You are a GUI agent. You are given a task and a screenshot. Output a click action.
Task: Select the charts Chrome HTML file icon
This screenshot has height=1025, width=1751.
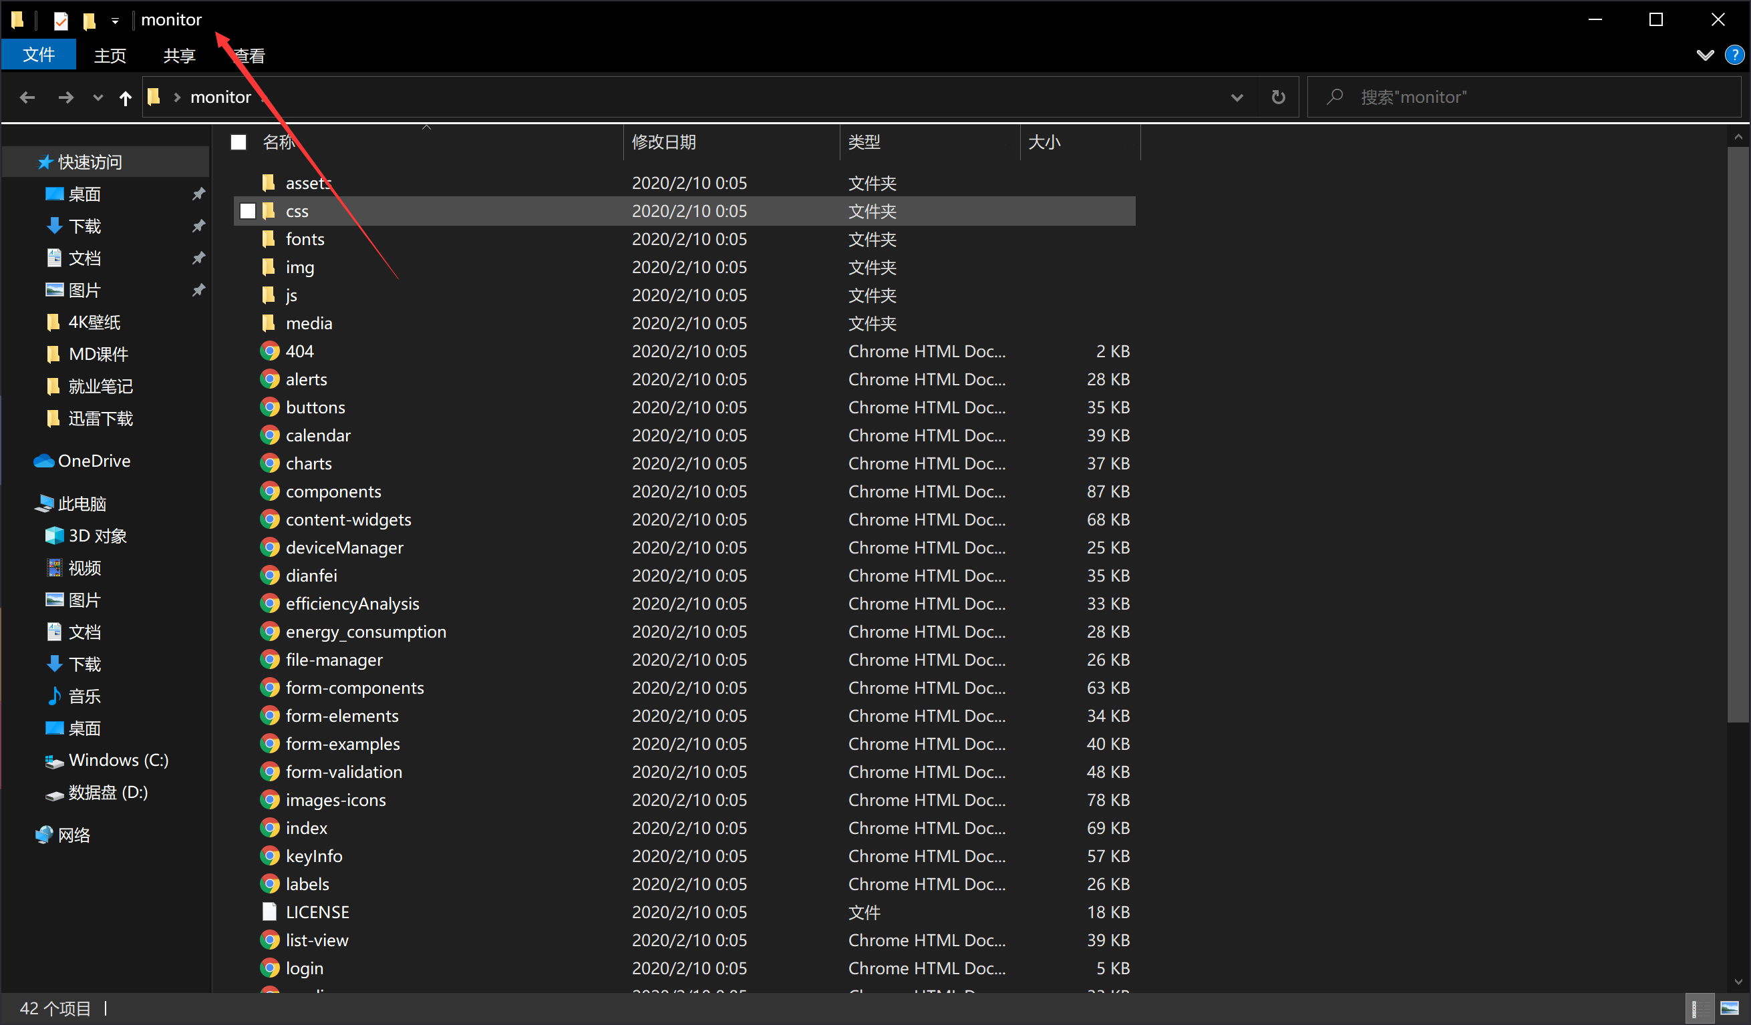(x=270, y=463)
